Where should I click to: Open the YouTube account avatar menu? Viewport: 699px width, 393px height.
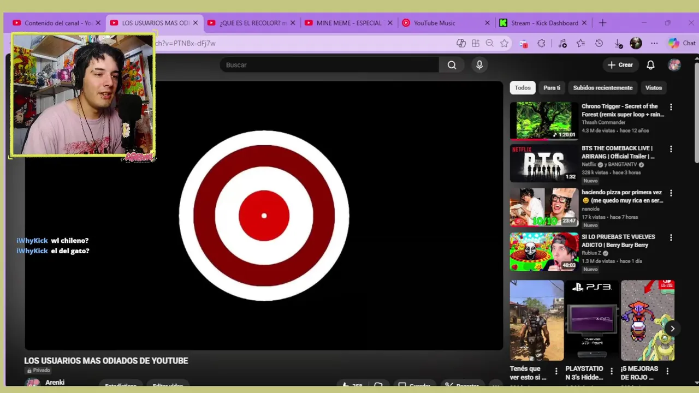point(674,65)
